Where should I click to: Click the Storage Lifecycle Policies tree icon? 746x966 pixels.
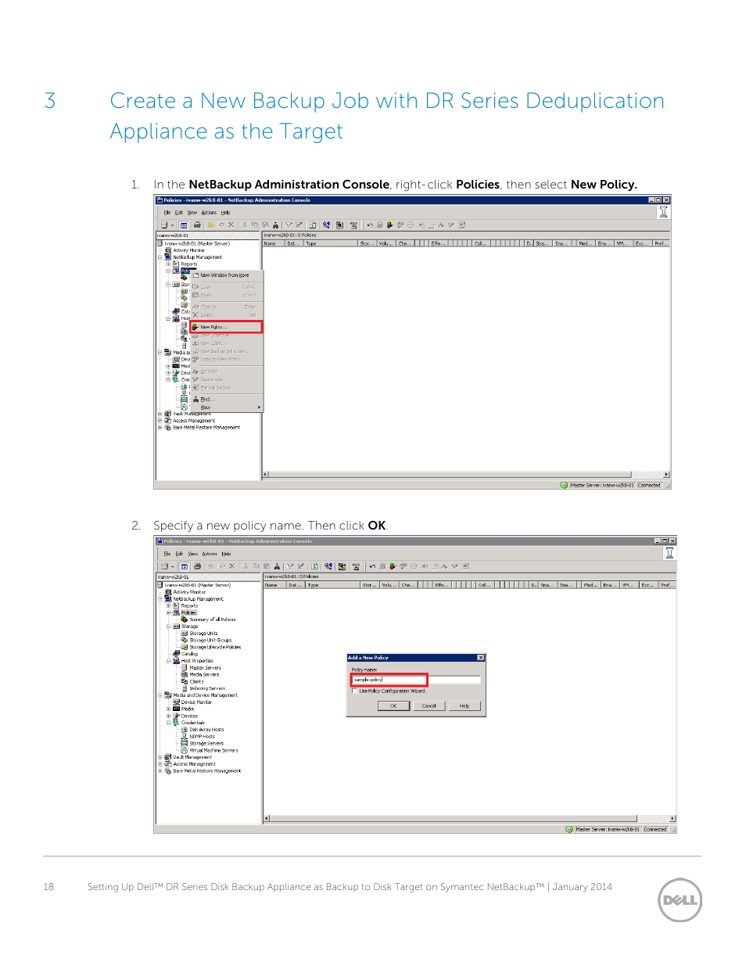click(185, 647)
